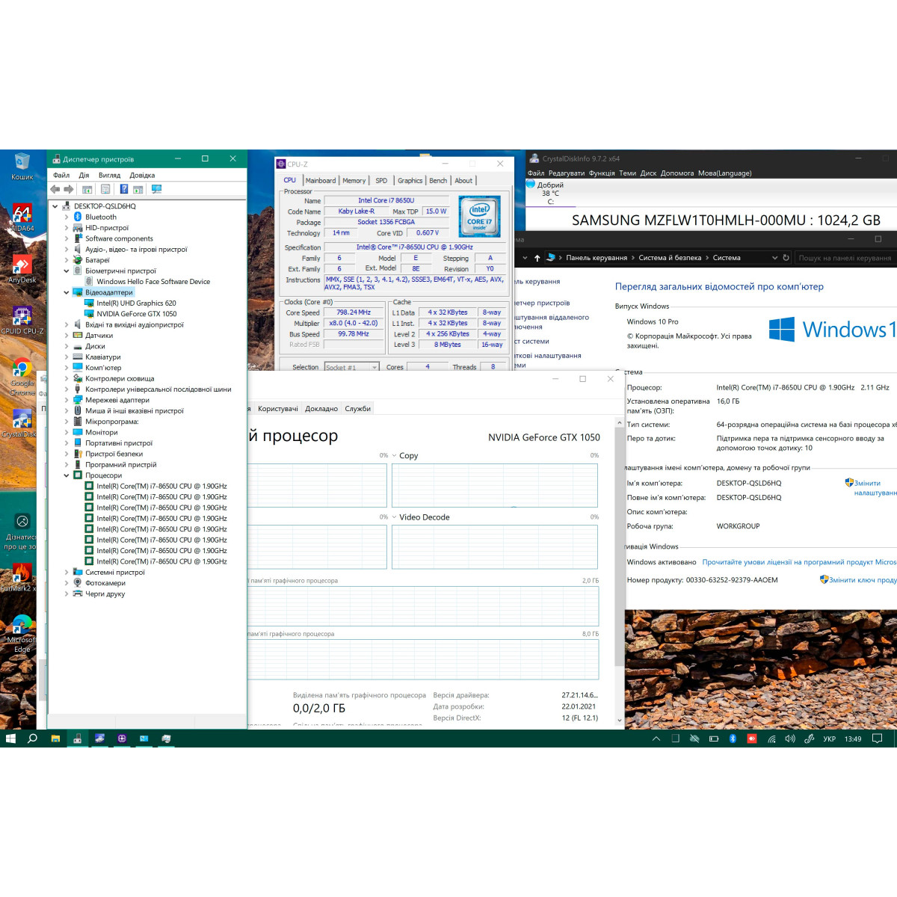Click the Добрий 38 °C disk status button
Screen dimensions: 897x897
[x=549, y=193]
